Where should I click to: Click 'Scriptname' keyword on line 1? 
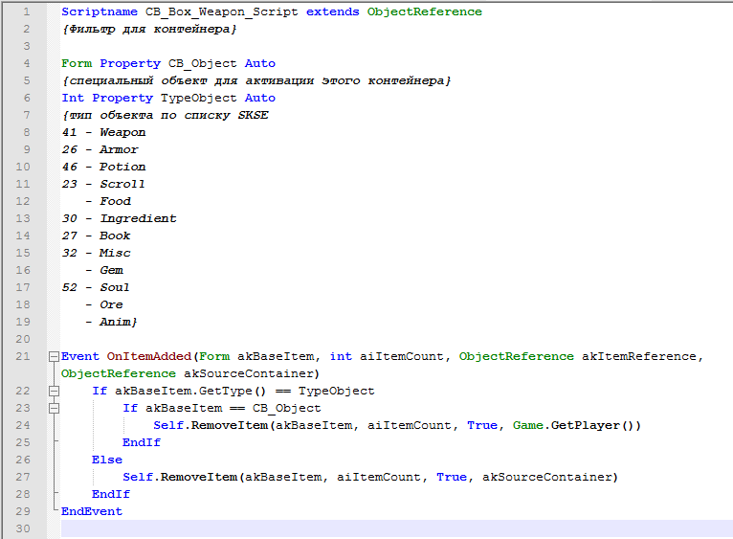pos(100,11)
